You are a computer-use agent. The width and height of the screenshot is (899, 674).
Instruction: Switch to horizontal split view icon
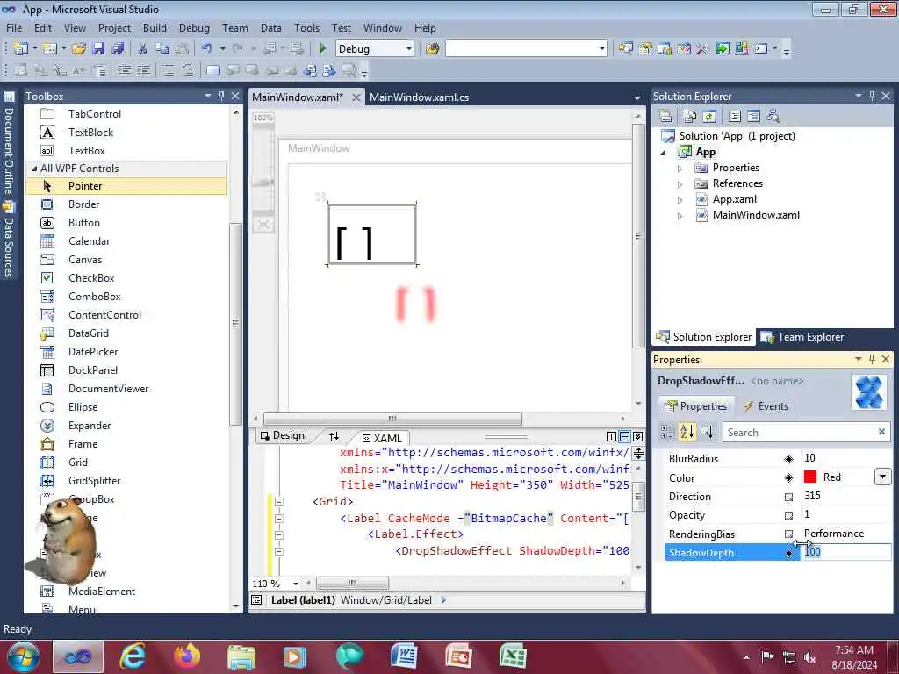(x=624, y=437)
